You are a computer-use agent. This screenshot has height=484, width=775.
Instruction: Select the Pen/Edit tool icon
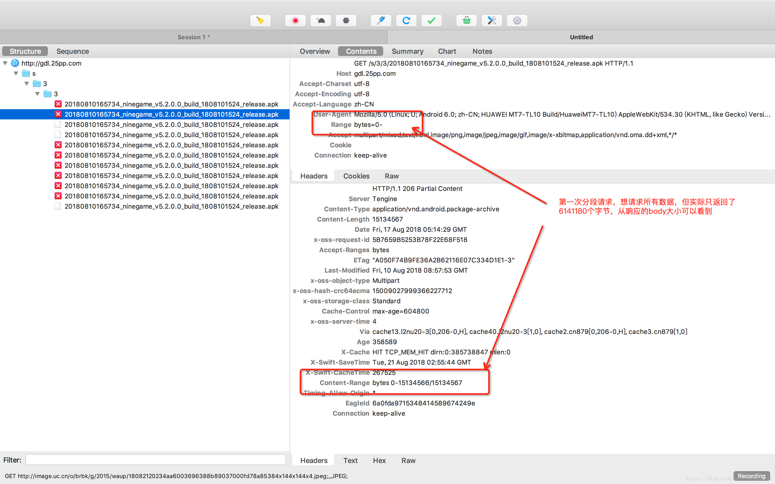(381, 21)
